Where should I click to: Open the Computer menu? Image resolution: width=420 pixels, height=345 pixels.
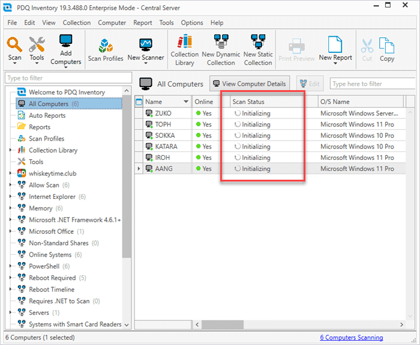(x=112, y=23)
